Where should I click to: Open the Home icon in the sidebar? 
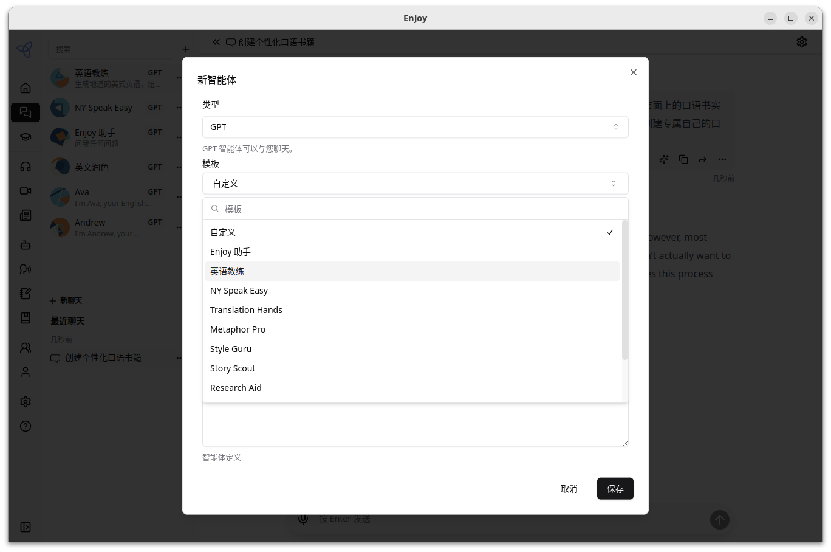tap(26, 88)
